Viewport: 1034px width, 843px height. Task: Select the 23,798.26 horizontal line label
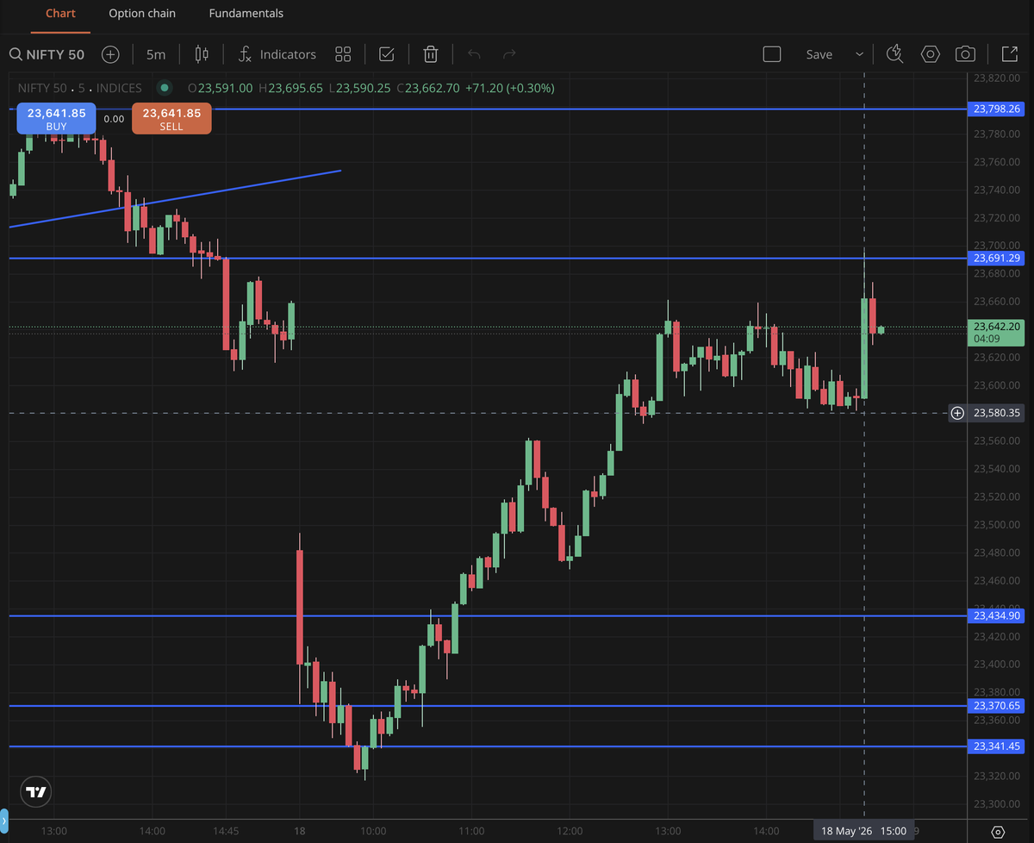(x=997, y=109)
